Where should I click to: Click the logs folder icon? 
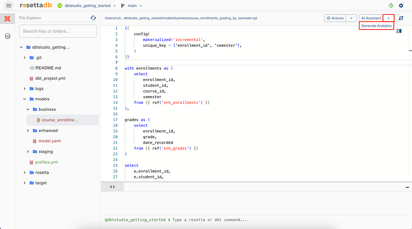[x=32, y=89]
